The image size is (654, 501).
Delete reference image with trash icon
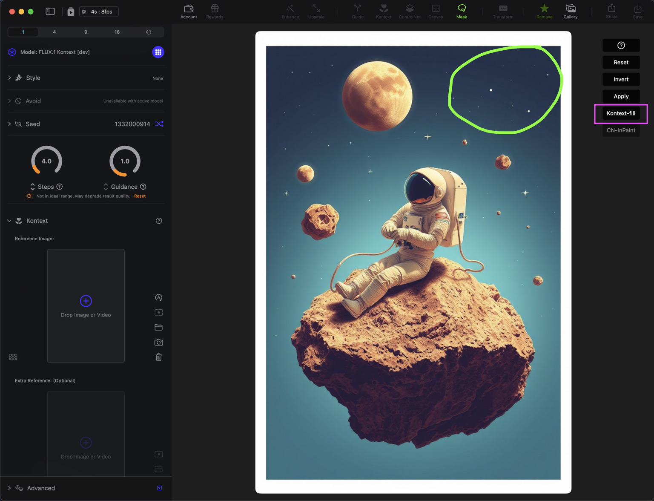(x=158, y=357)
